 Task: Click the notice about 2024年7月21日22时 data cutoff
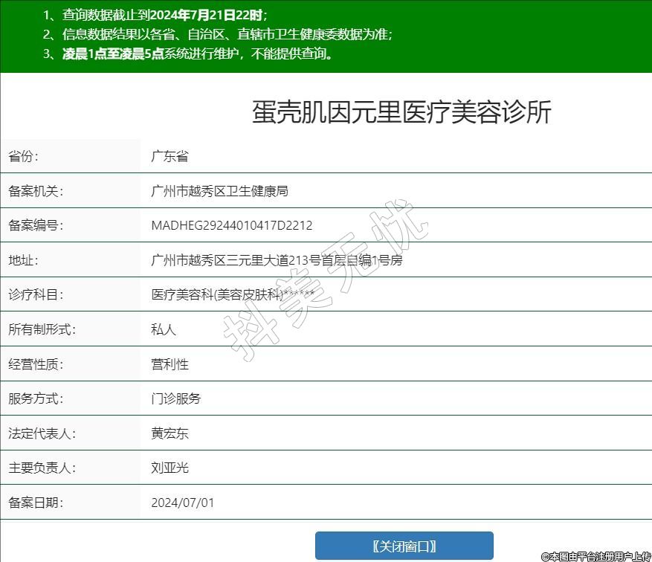(x=155, y=15)
